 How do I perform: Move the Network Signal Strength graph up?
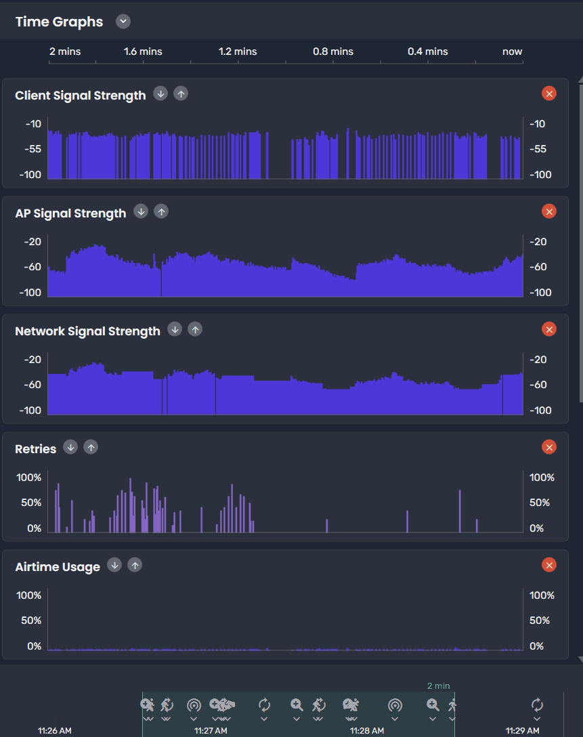pos(195,329)
